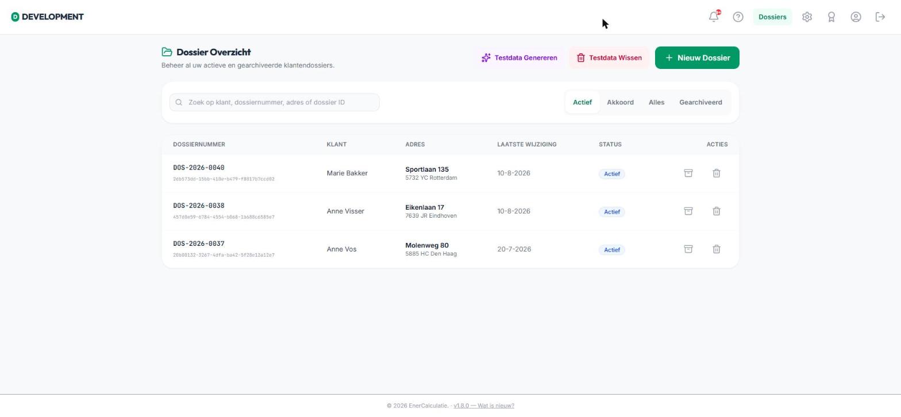Switch to the Alles filter tab
Image resolution: width=901 pixels, height=417 pixels.
click(x=656, y=102)
